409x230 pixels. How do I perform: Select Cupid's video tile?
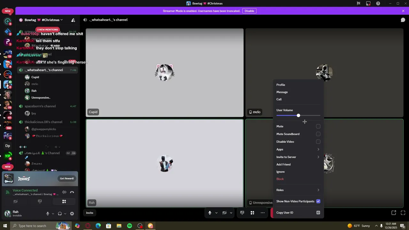165,73
